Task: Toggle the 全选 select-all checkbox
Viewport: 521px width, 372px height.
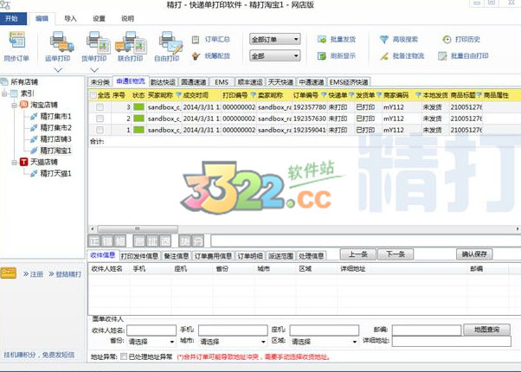Action: (93, 96)
